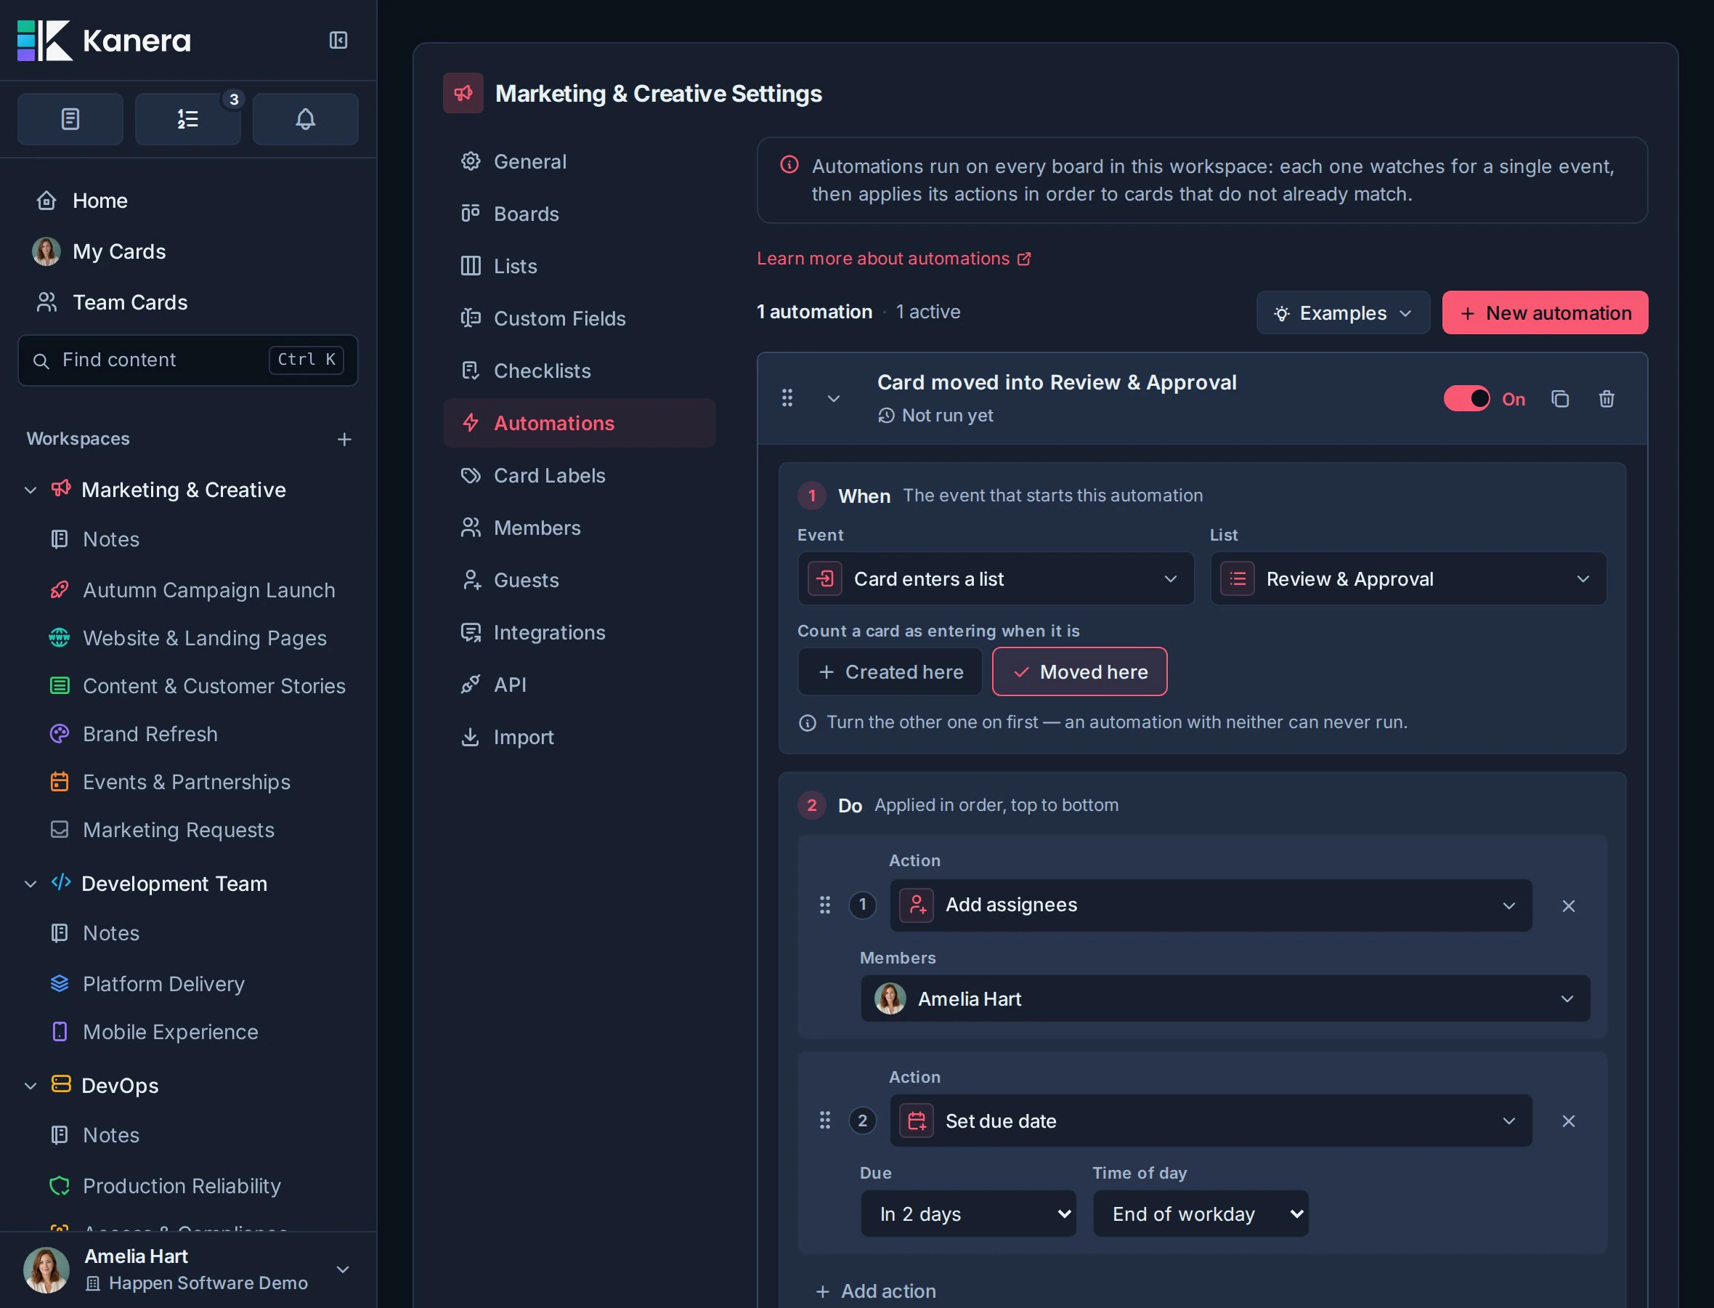The image size is (1714, 1308).
Task: Click the drag handle of action 2
Action: (x=825, y=1121)
